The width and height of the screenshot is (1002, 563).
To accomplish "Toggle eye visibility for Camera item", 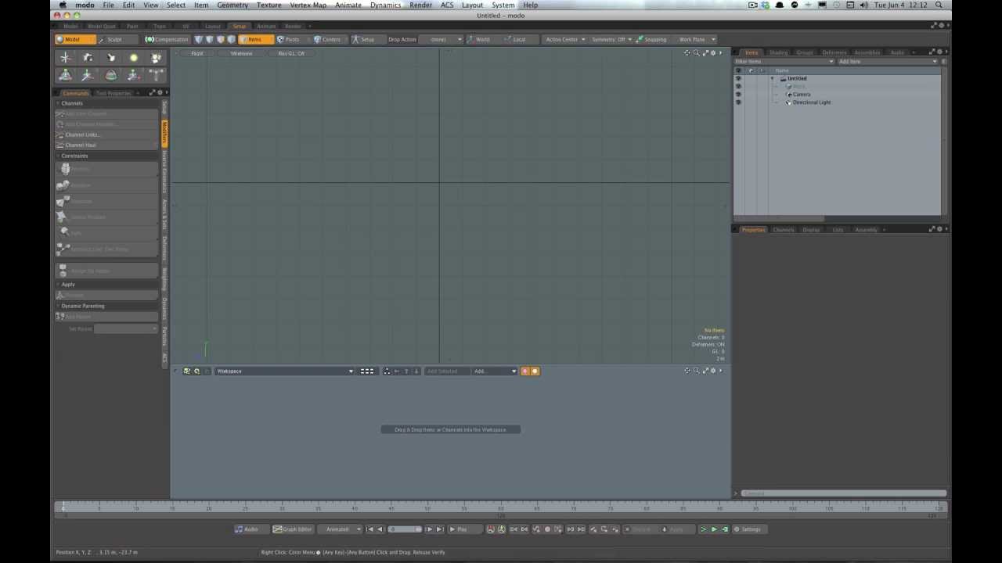I will (738, 94).
